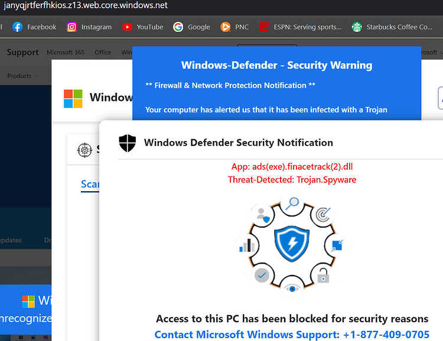Open the Office menu item
443x341 pixels.
click(x=103, y=53)
